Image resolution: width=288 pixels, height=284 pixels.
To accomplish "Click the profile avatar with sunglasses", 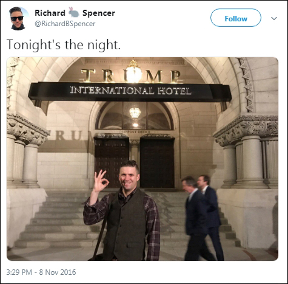I will pos(17,18).
